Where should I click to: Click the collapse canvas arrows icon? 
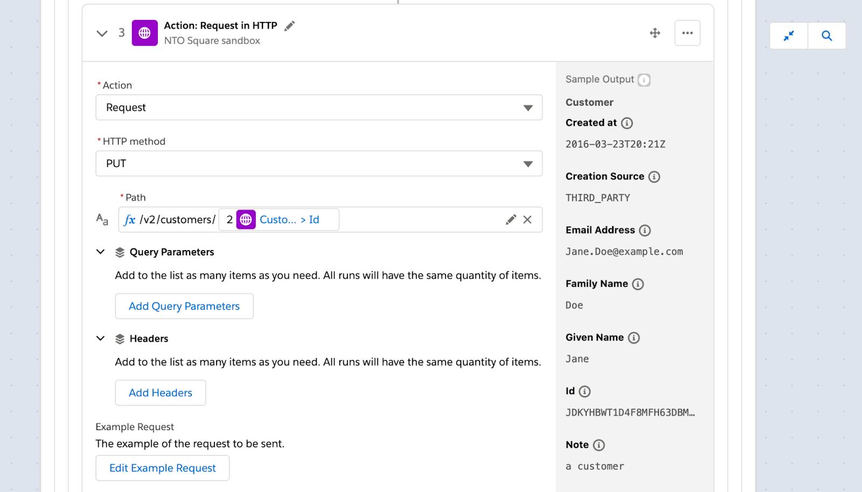(789, 36)
